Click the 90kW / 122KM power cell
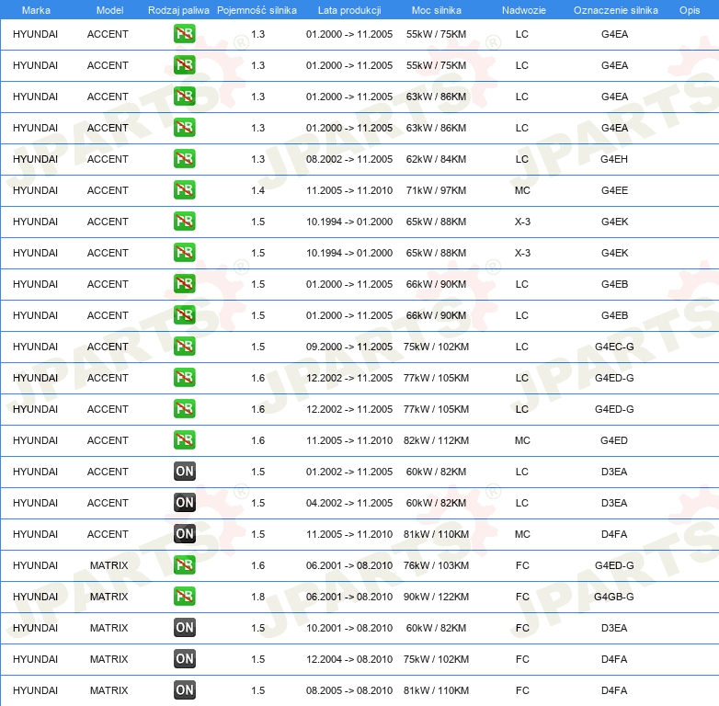The height and width of the screenshot is (706, 719). 436,597
